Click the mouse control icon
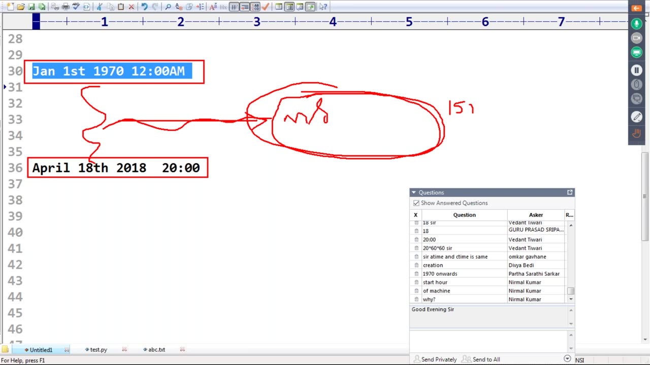Image resolution: width=650 pixels, height=365 pixels. coord(636,84)
